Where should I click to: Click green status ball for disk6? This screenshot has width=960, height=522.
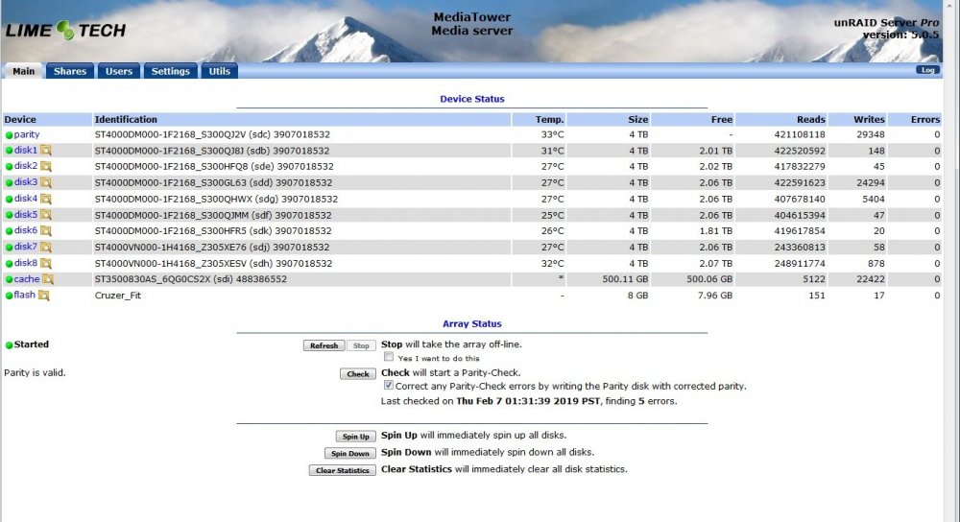tap(10, 231)
